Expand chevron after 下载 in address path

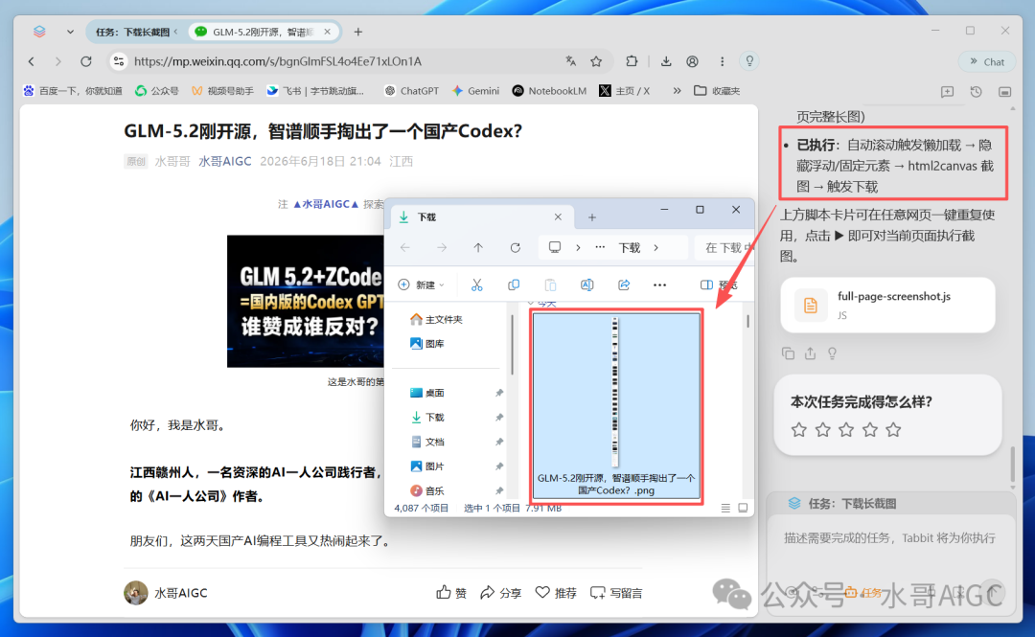click(x=656, y=247)
